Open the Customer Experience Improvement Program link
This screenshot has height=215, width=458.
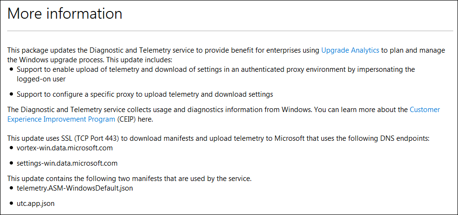224,114
